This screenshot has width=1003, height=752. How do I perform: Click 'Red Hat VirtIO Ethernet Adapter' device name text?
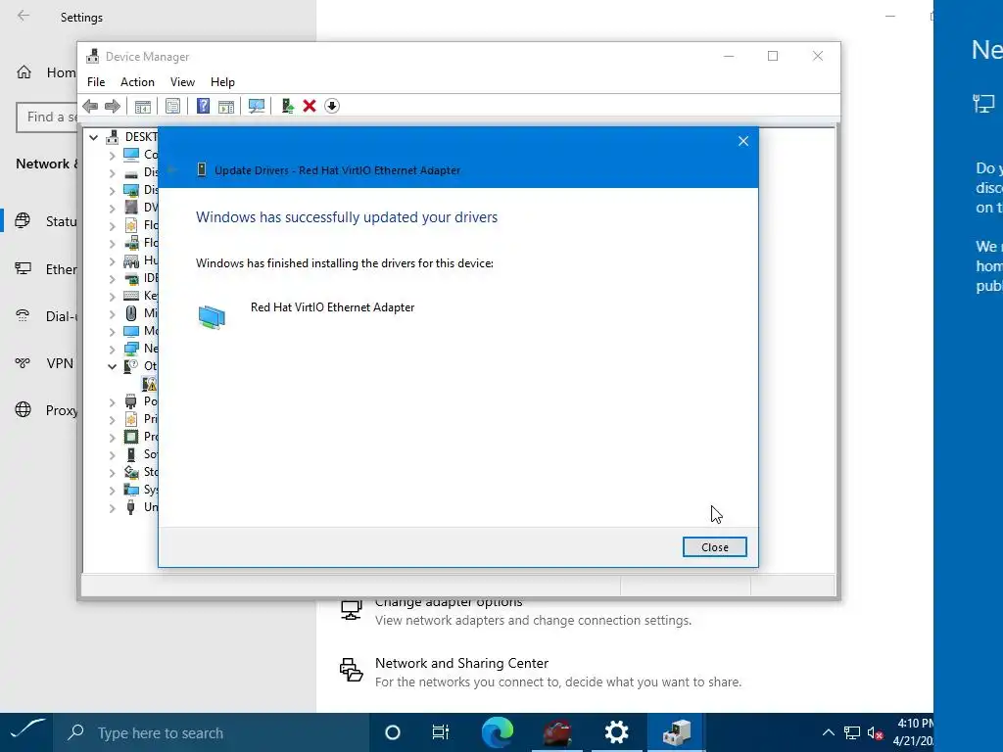pyautogui.click(x=333, y=307)
